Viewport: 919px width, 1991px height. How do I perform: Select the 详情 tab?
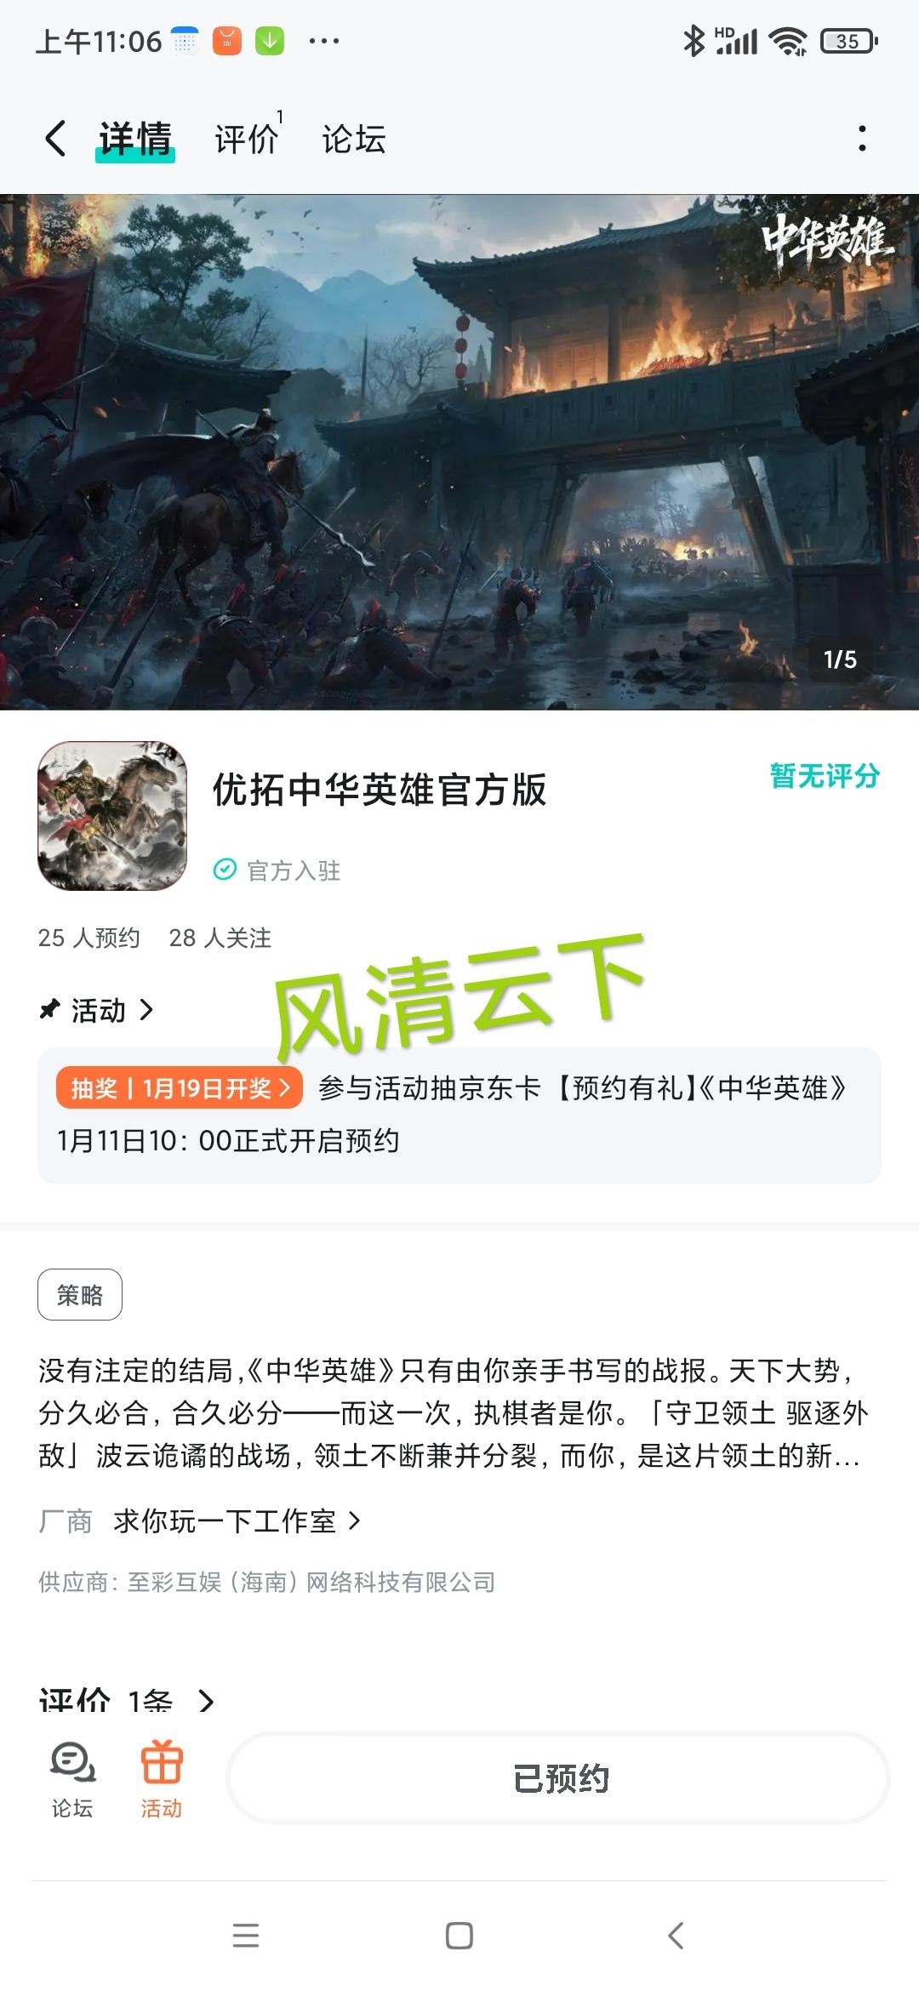[135, 139]
